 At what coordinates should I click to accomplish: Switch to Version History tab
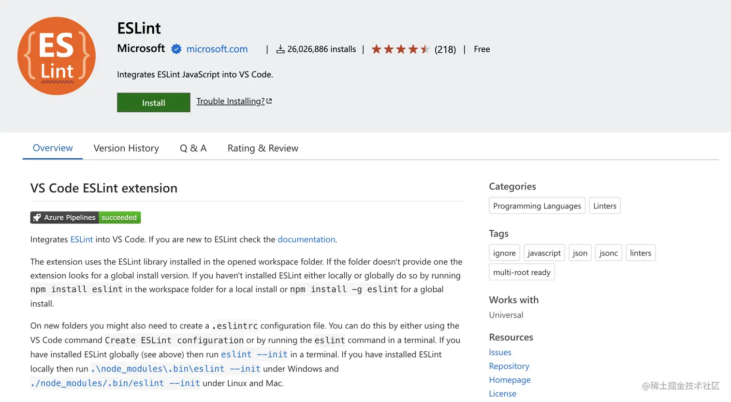126,148
